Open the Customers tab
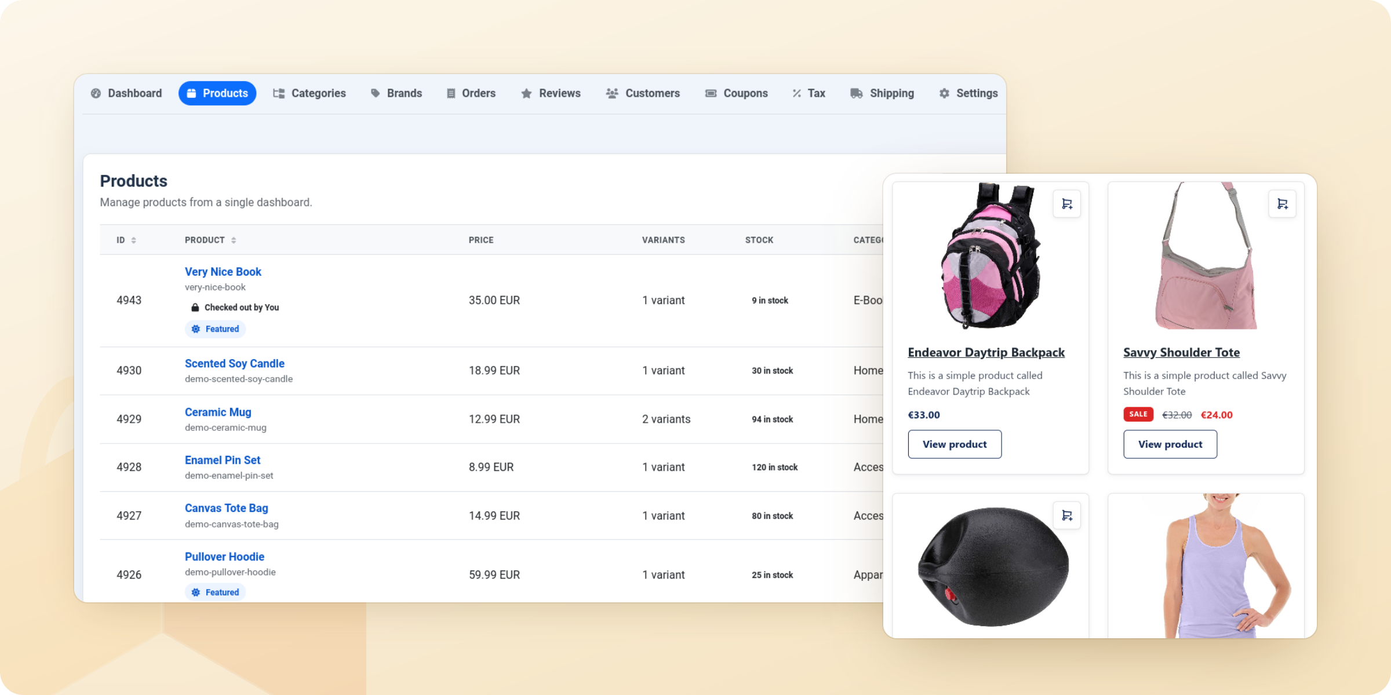Viewport: 1391px width, 695px height. (x=643, y=93)
